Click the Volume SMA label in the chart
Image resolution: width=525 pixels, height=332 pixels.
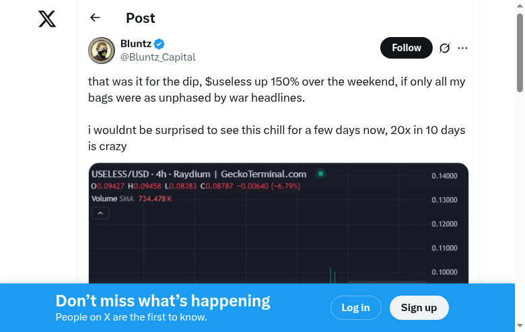[x=113, y=199]
